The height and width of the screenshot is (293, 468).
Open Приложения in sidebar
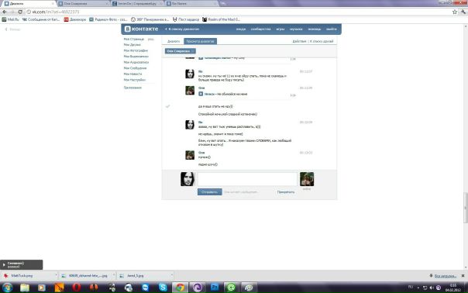click(132, 88)
